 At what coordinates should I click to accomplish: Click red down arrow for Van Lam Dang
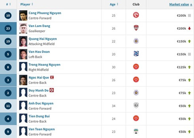pyautogui.click(x=189, y=29)
